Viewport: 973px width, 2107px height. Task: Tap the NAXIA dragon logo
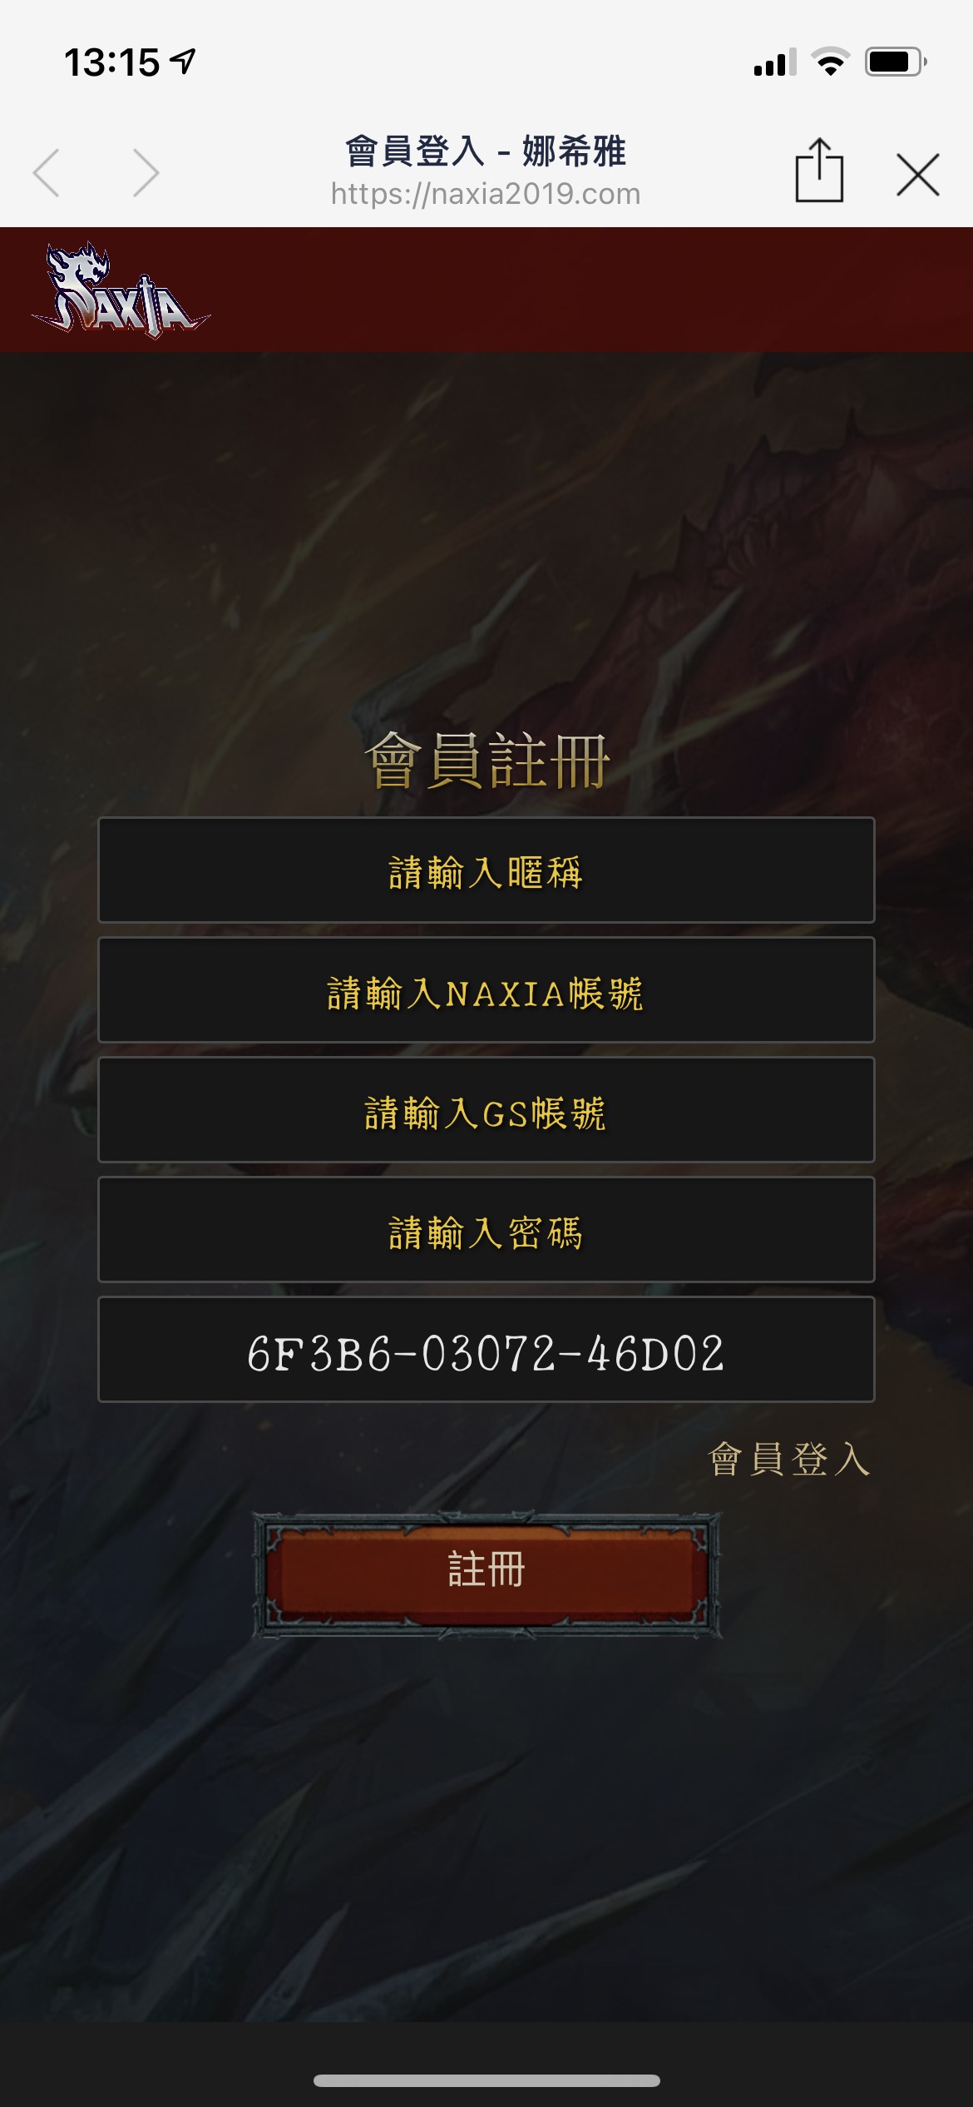pyautogui.click(x=121, y=290)
